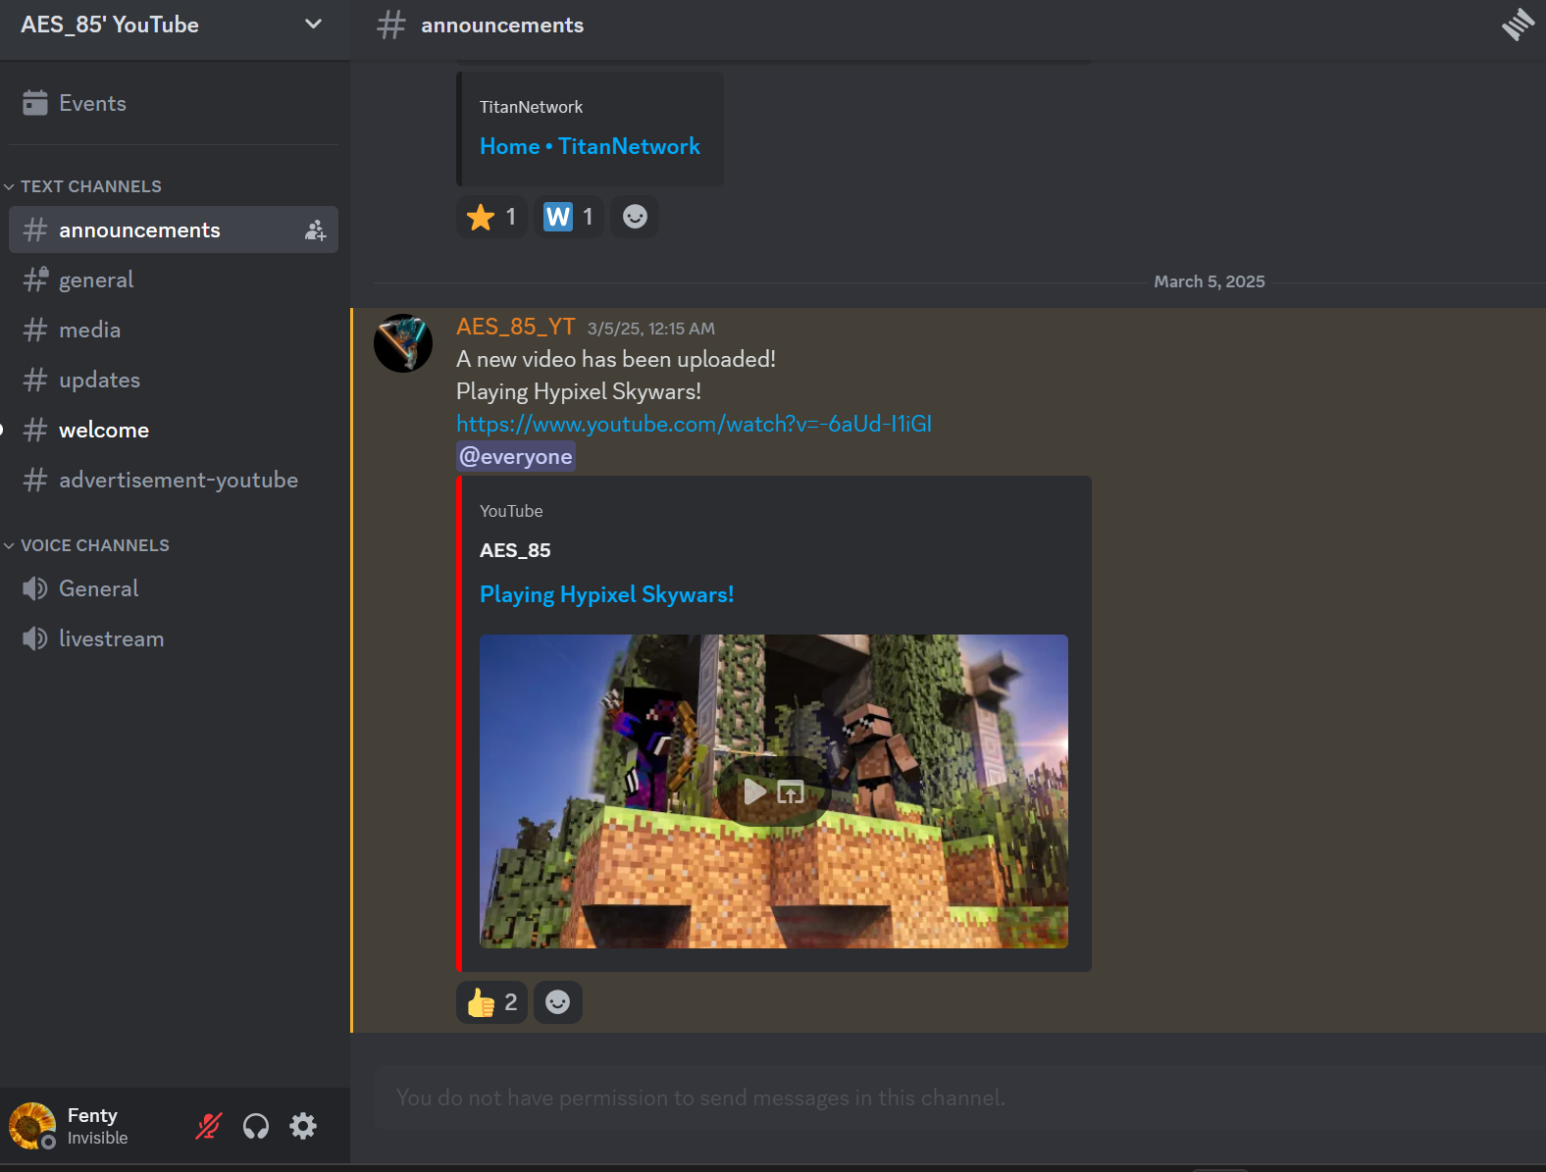Click the hash icon next to advertisement-youtube

pos(35,480)
